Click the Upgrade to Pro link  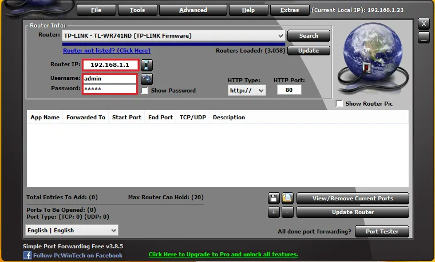point(223,254)
